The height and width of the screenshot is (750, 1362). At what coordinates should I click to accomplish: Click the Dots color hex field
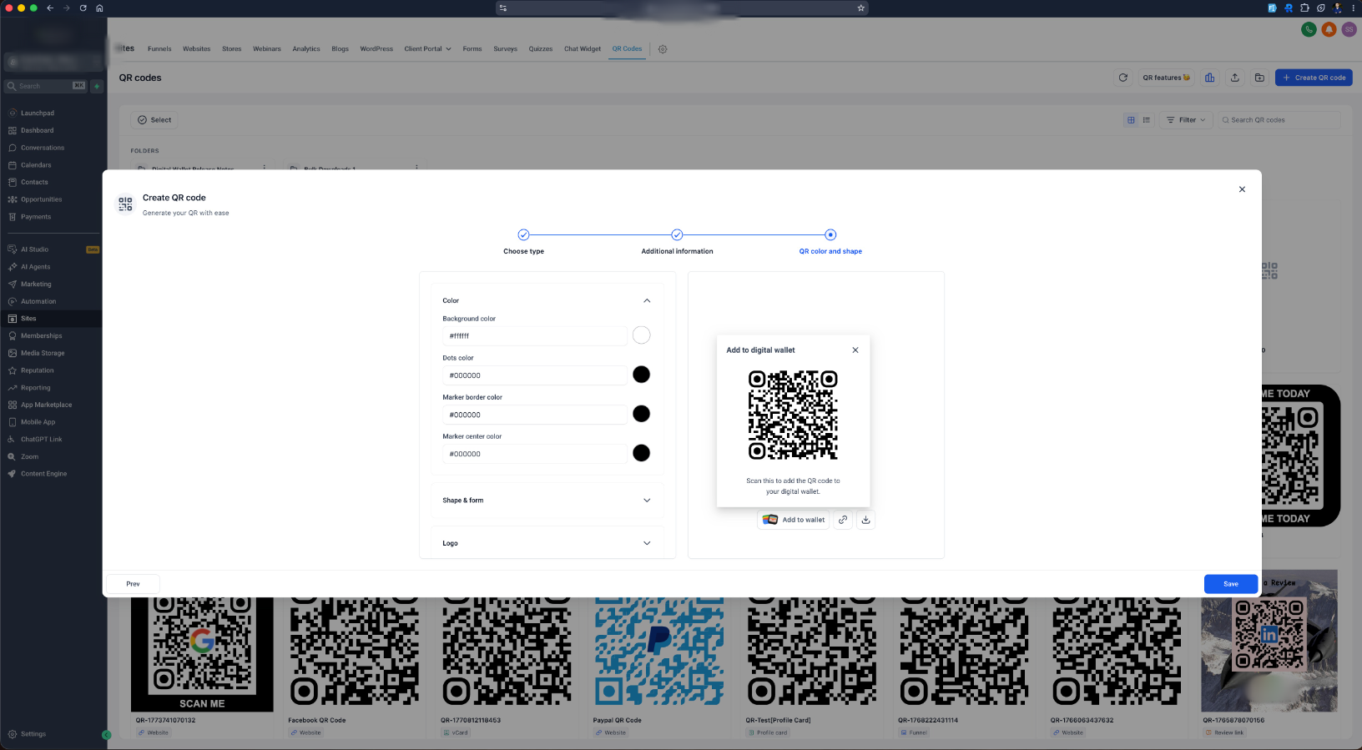click(x=534, y=375)
